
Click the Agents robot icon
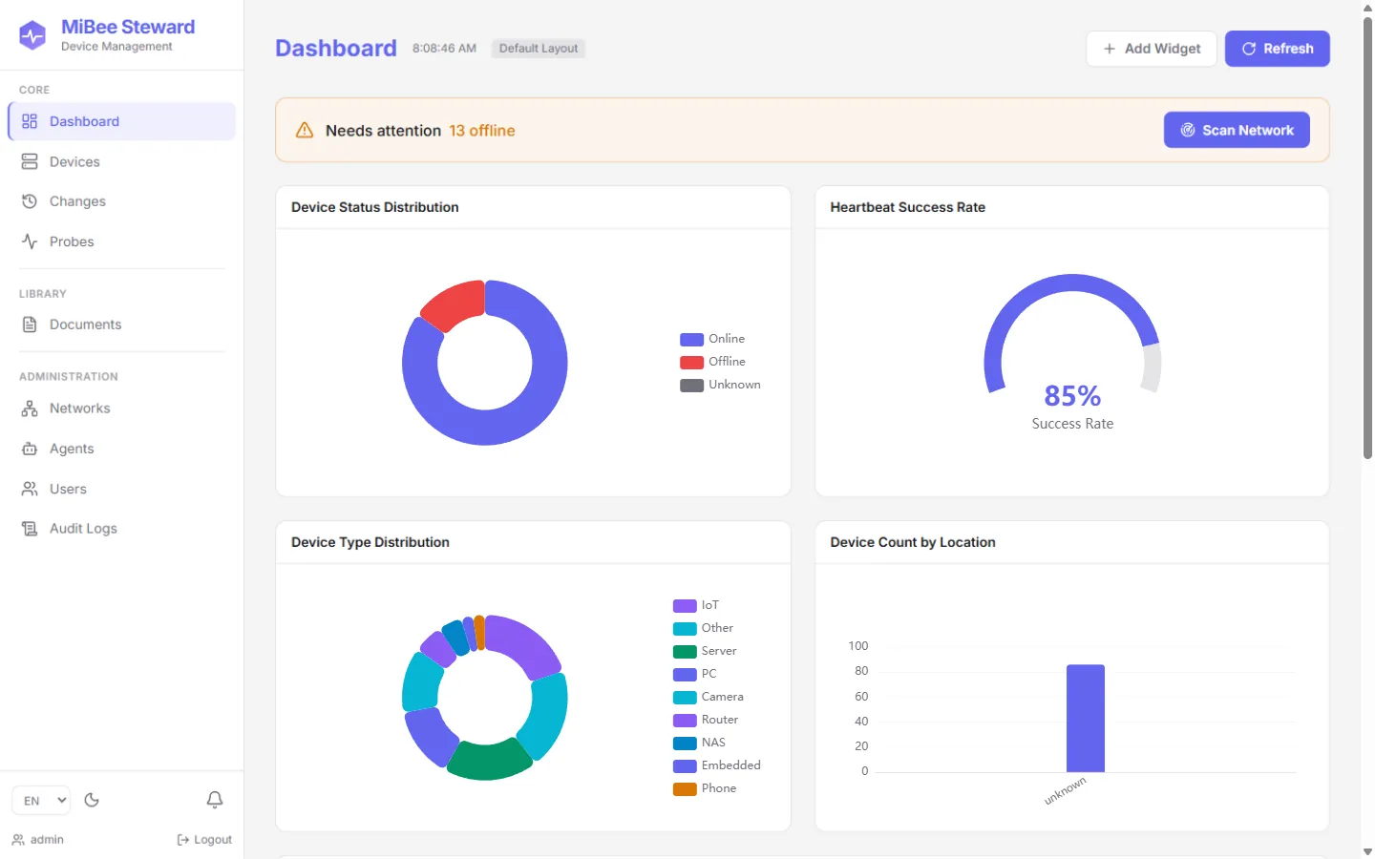[x=30, y=449]
